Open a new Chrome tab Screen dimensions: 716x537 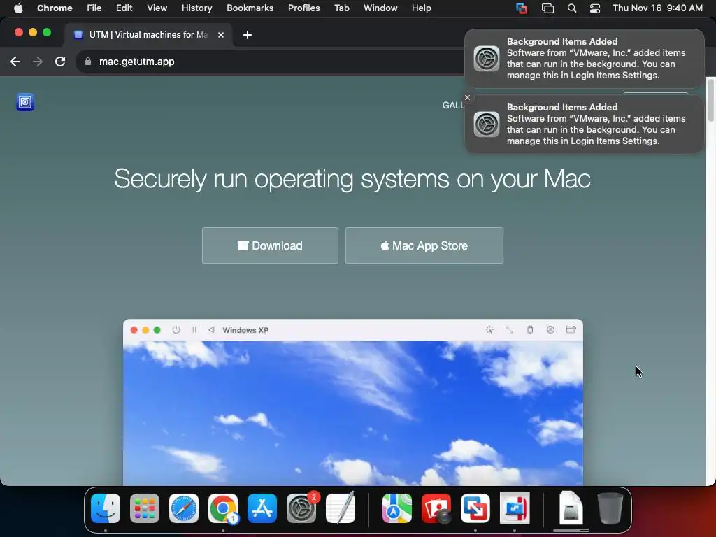point(247,35)
